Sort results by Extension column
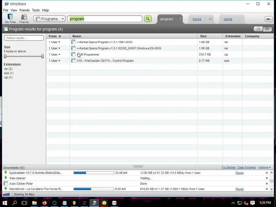The image size is (276, 207). pos(233,36)
